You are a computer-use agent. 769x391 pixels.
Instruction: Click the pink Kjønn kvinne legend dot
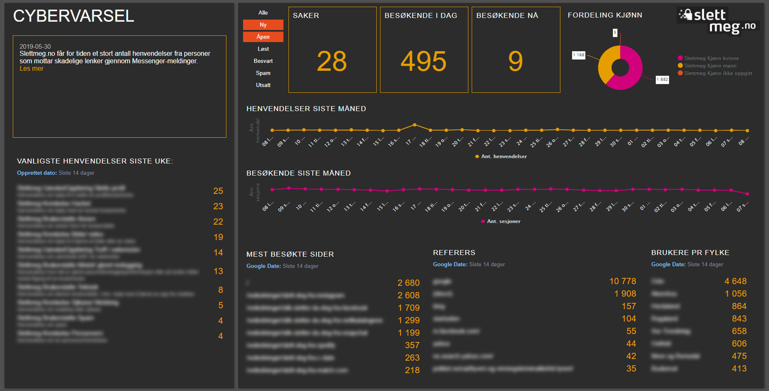pyautogui.click(x=680, y=58)
